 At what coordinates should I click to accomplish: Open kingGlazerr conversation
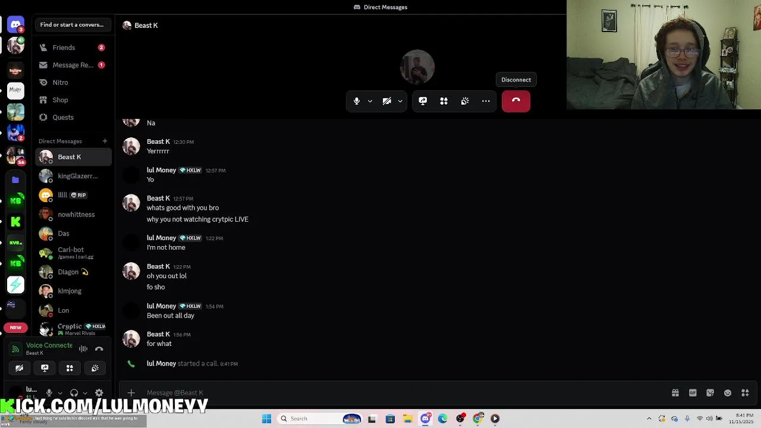pos(73,176)
